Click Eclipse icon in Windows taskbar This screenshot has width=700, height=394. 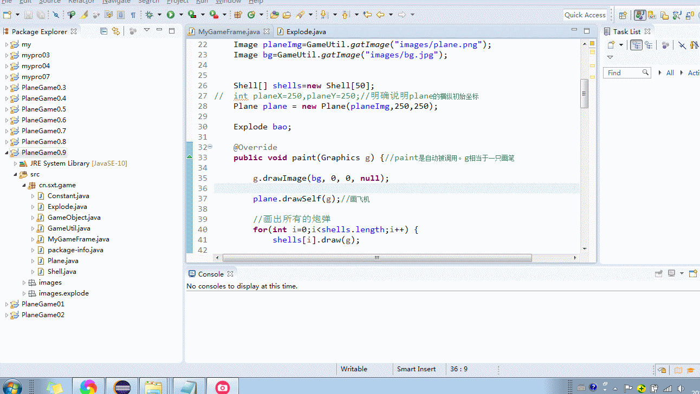tap(122, 386)
